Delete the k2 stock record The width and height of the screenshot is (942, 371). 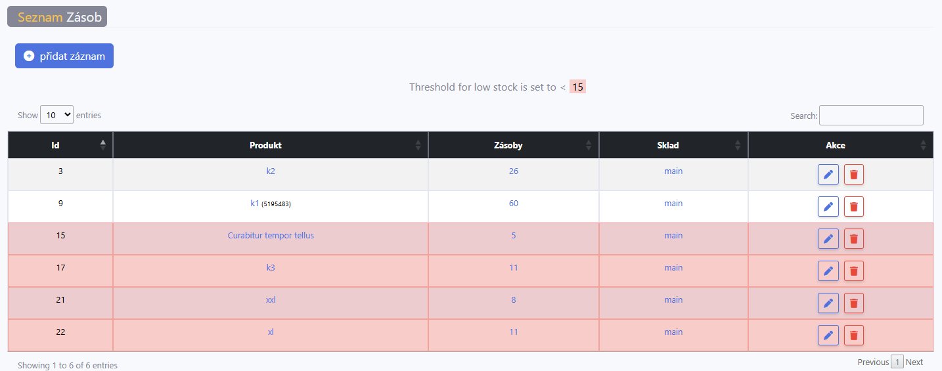pyautogui.click(x=853, y=175)
